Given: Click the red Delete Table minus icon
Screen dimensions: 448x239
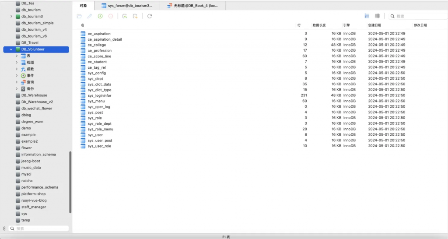Looking at the screenshot, I should pyautogui.click(x=111, y=16).
